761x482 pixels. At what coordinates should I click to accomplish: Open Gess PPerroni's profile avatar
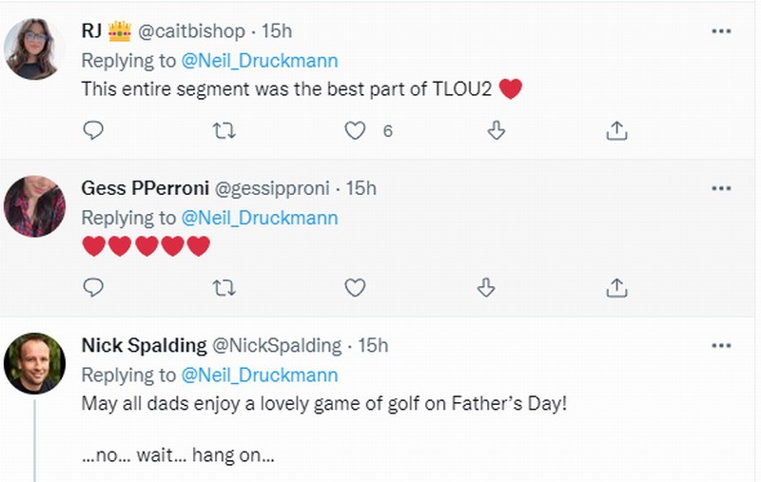pyautogui.click(x=34, y=205)
